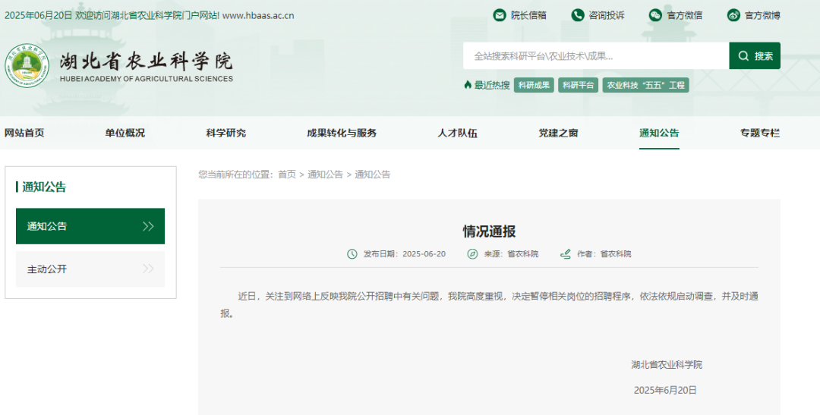Click the Hubei Academy round logo
The width and height of the screenshot is (820, 415).
pyautogui.click(x=27, y=66)
